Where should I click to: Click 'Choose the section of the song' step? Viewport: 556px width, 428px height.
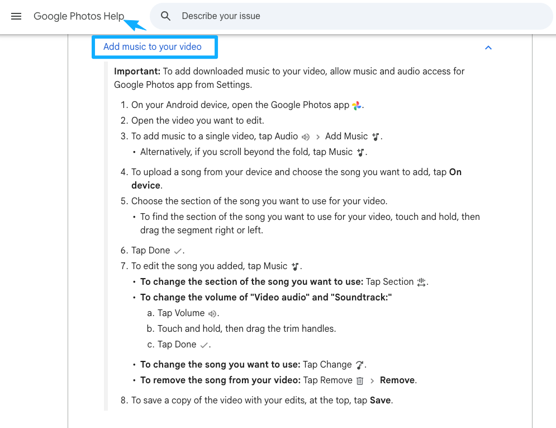259,201
